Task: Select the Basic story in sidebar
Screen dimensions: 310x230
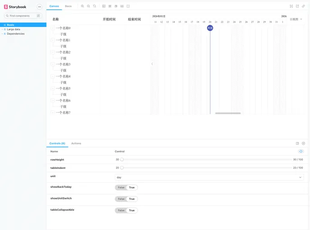Action: coord(23,25)
